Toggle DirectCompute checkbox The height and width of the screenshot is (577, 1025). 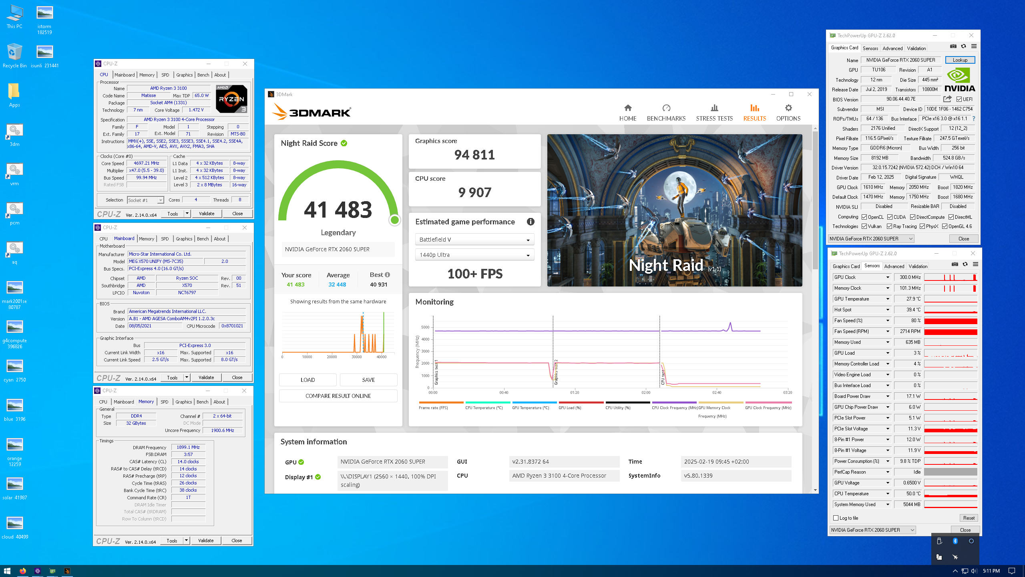pos(912,217)
